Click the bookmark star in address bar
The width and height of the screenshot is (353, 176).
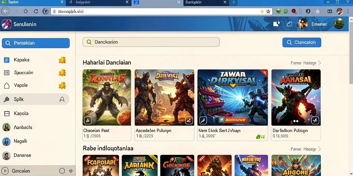tap(268, 11)
